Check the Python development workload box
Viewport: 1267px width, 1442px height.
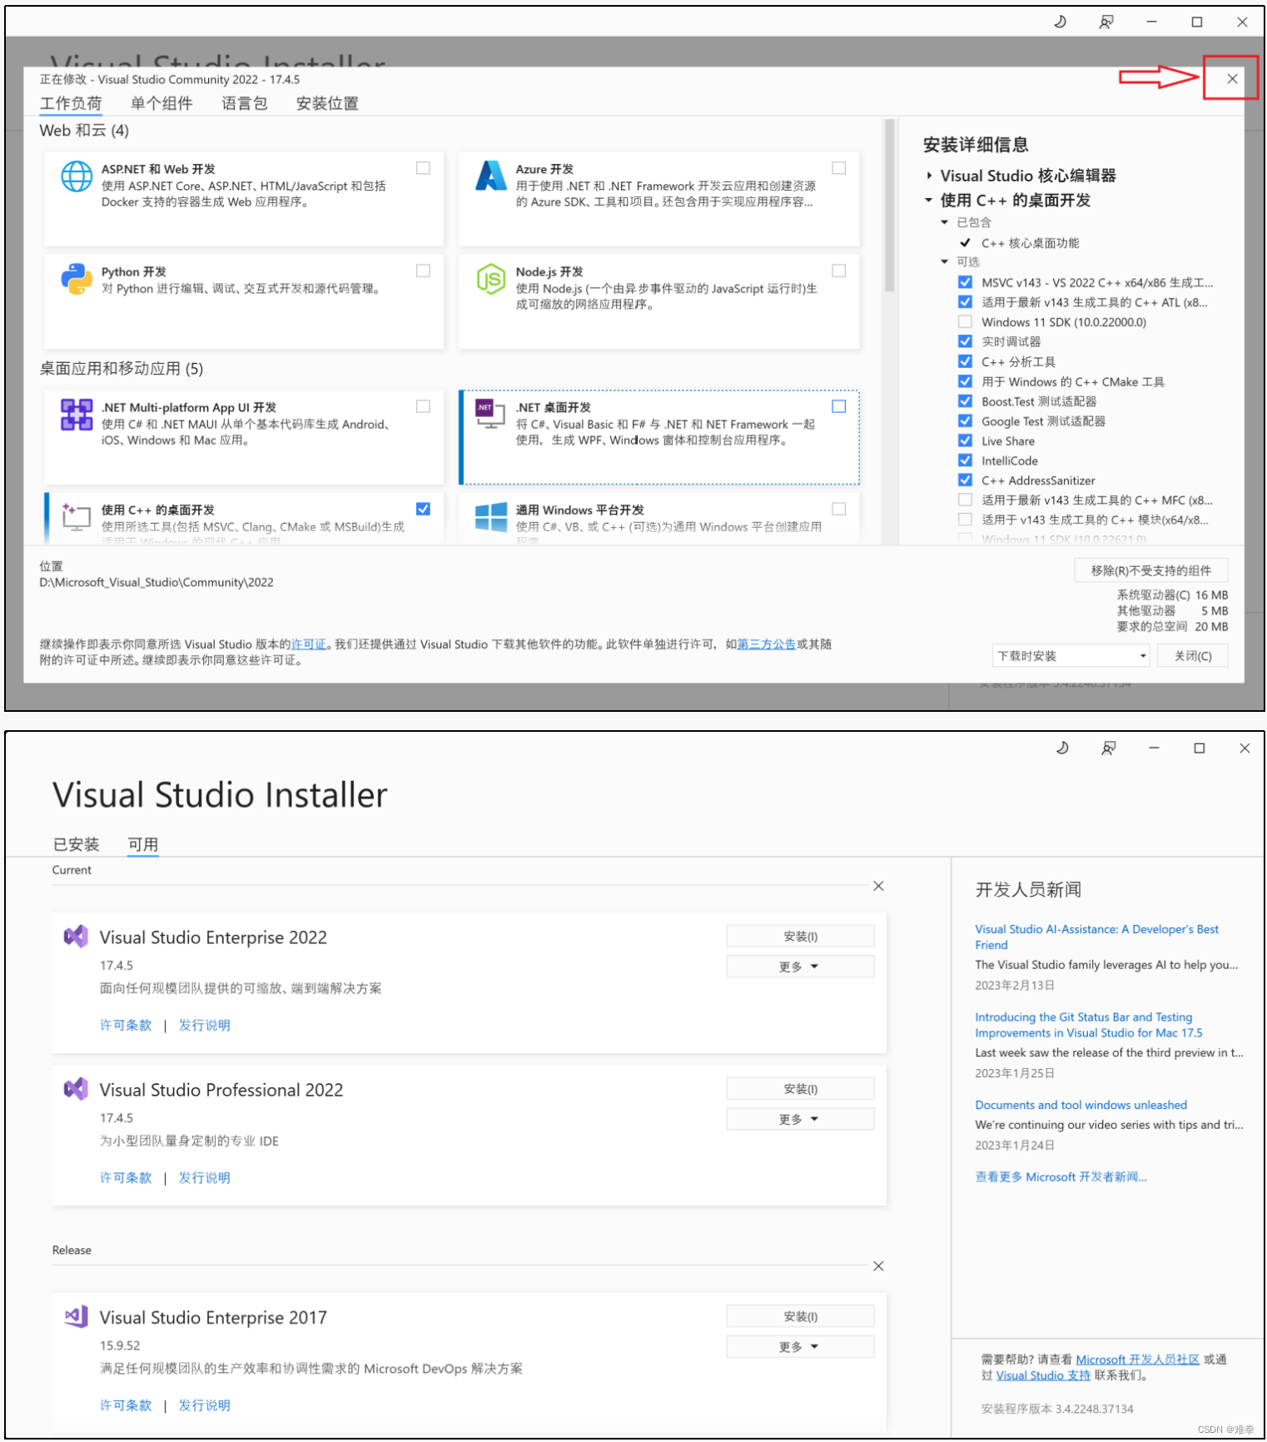pos(423,271)
